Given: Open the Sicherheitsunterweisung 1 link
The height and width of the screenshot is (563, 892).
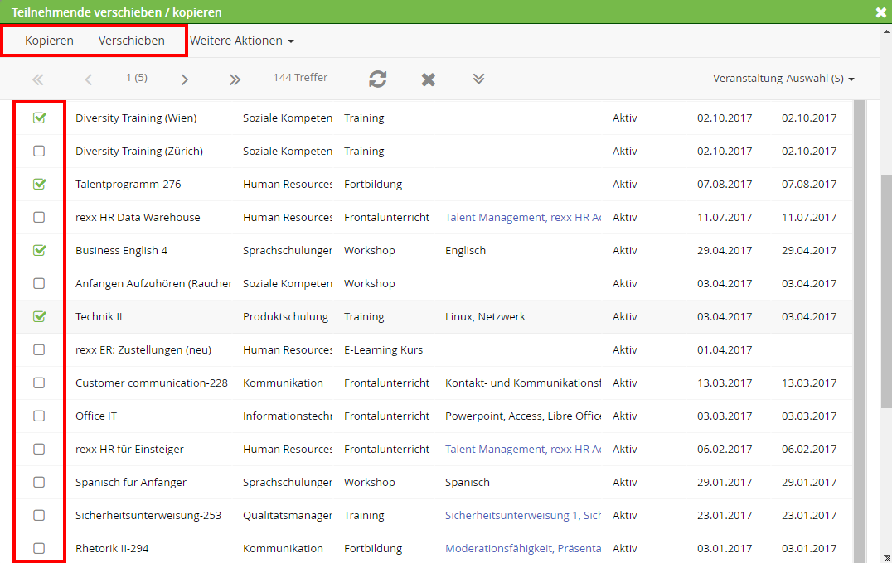Looking at the screenshot, I should [x=523, y=515].
